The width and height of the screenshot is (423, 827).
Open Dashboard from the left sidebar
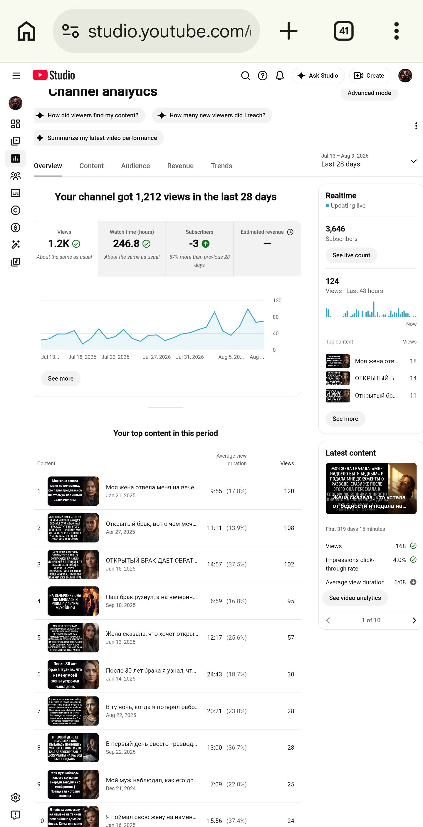pos(15,124)
